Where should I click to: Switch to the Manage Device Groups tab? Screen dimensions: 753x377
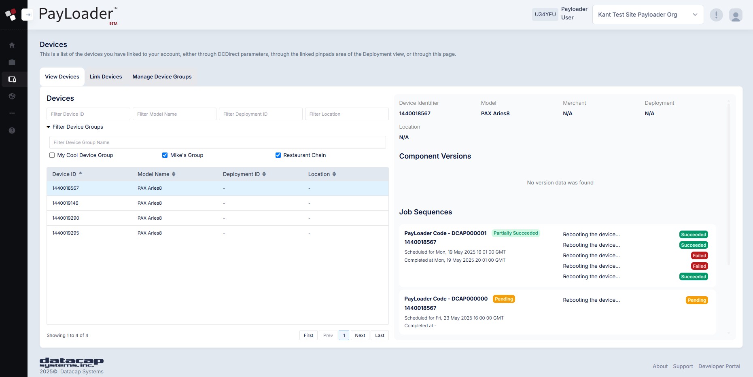coord(162,76)
